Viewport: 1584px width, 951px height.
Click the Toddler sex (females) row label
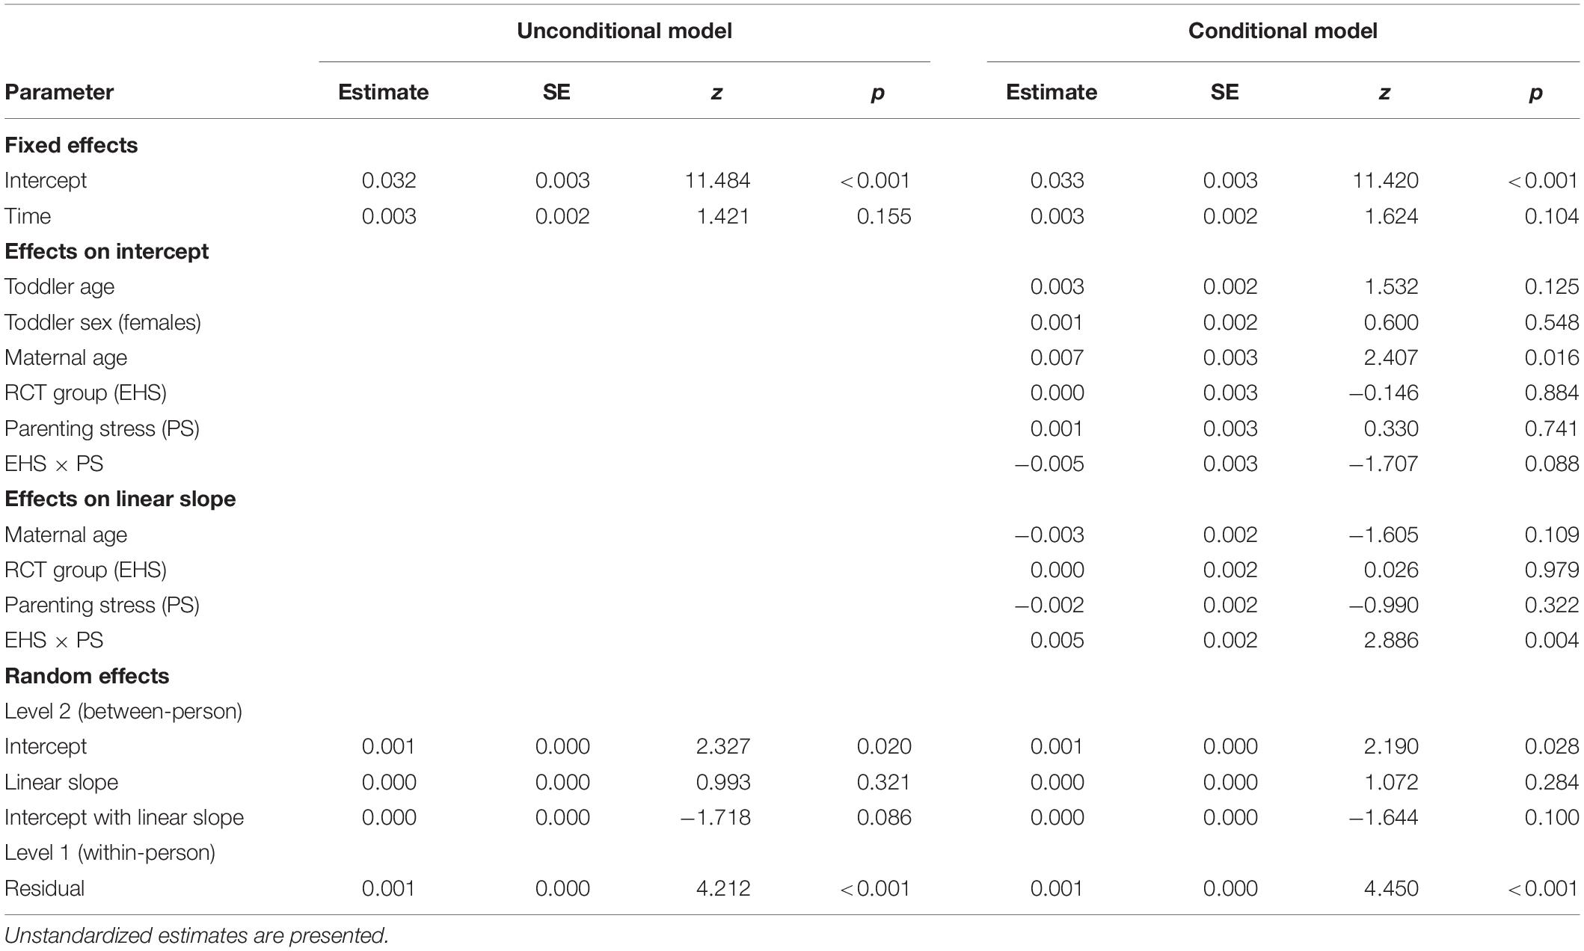point(102,322)
